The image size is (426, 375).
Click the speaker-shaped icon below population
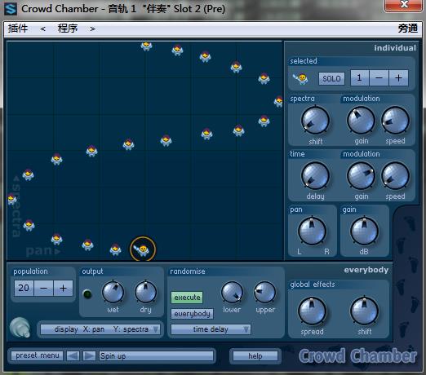[x=20, y=327]
